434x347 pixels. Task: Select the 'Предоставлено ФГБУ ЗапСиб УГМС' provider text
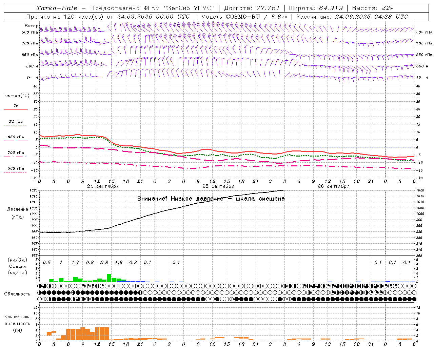tap(152, 8)
